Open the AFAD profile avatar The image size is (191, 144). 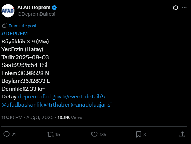8,11
